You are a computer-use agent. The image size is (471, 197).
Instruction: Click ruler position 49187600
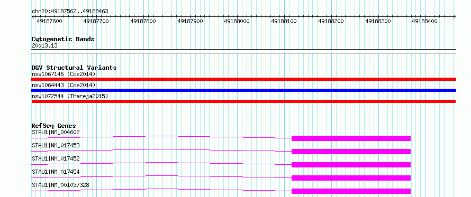click(49, 21)
